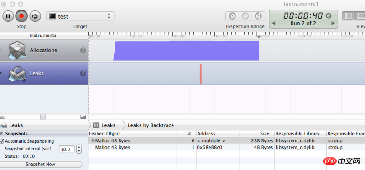Open the test target dropdown
The image size is (365, 170).
click(x=80, y=16)
